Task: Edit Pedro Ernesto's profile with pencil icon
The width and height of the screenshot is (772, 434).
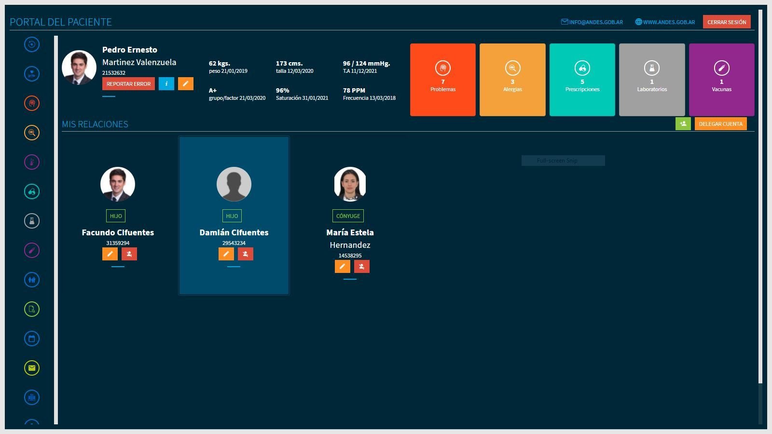Action: 186,84
